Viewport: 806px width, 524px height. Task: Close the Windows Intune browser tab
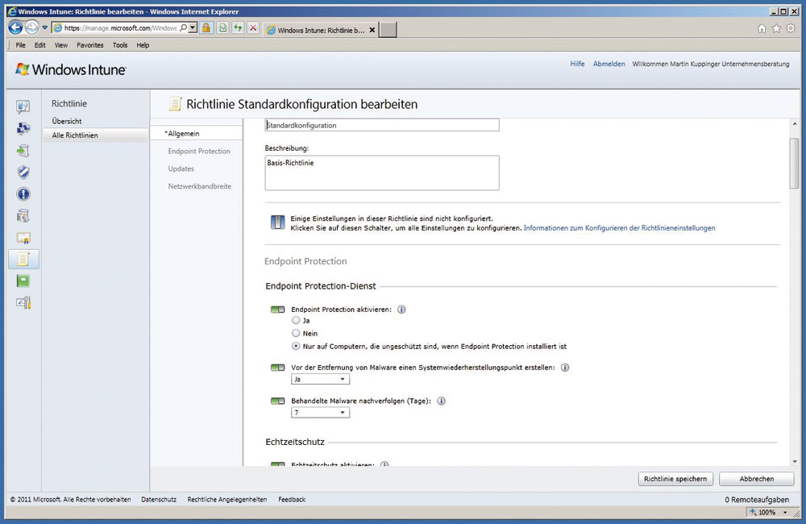372,31
